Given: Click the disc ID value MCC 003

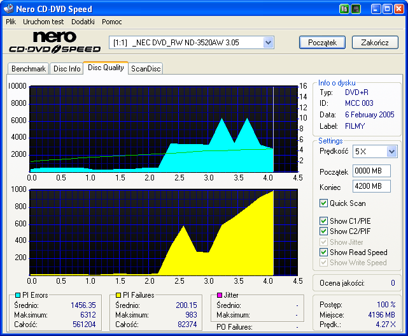Looking at the screenshot, I should point(359,103).
